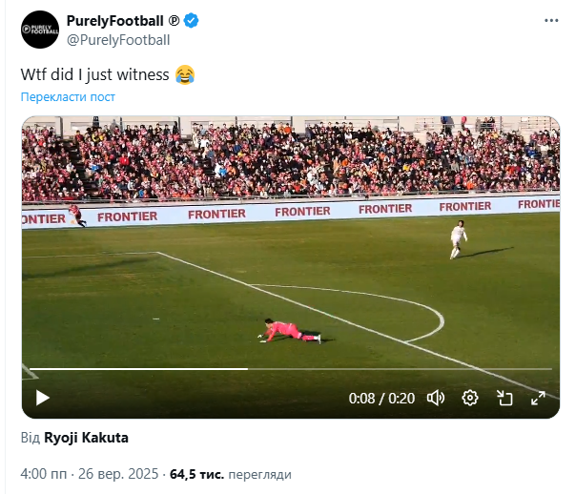Open the video settings gear menu
This screenshot has width=576, height=494.
click(470, 398)
